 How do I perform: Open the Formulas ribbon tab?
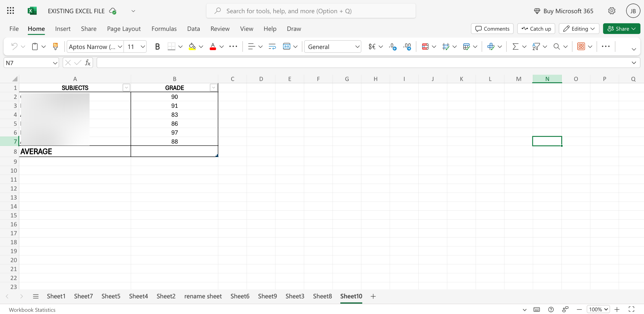click(164, 29)
